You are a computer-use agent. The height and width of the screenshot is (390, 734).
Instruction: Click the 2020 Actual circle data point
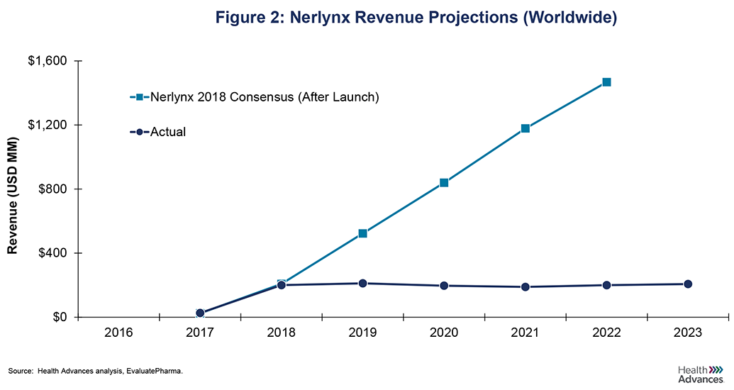(x=444, y=286)
